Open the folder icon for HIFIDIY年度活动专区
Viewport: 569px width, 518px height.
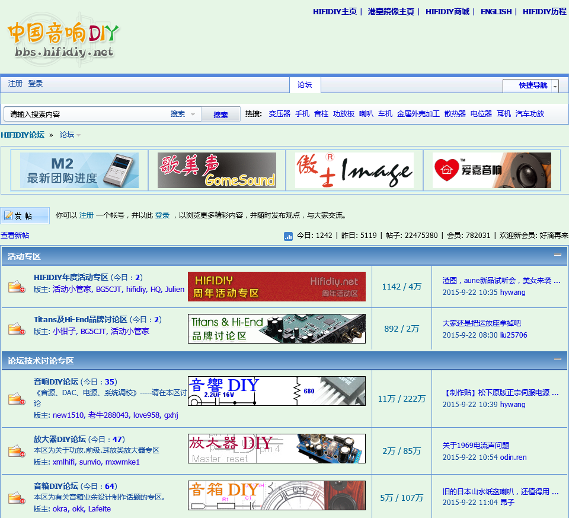17,287
